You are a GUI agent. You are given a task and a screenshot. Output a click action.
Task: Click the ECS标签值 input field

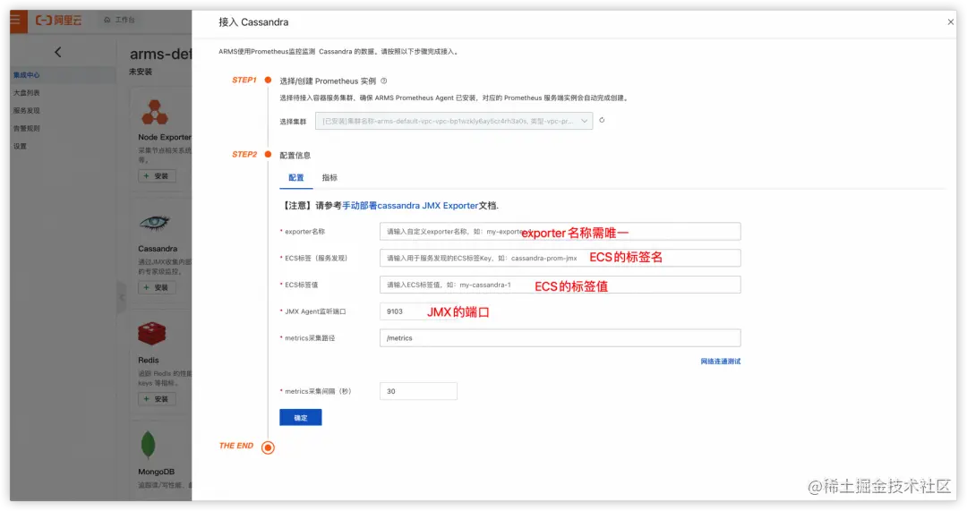560,285
